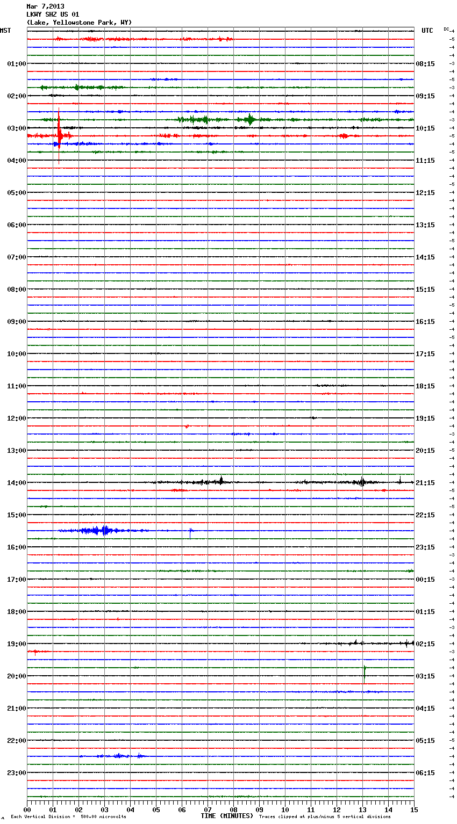
Task: Click the '07' minute tick label
Action: [208, 810]
